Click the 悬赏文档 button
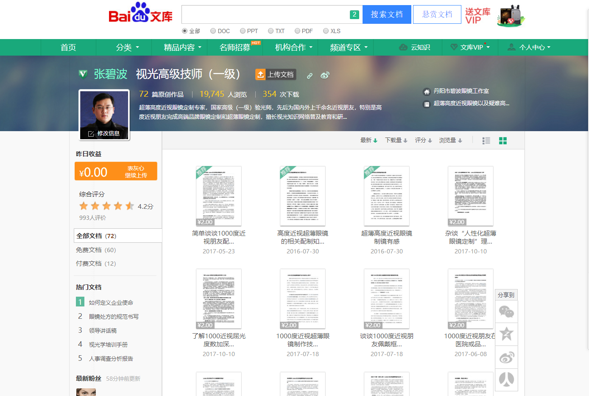Screen dimensions: 589x396 pos(437,14)
